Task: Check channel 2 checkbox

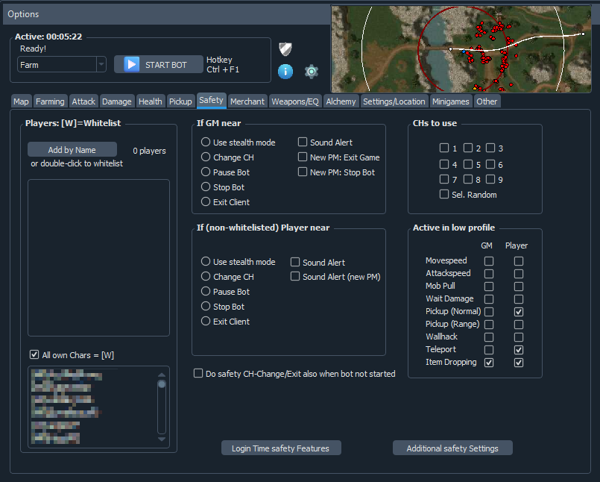Action: coord(468,148)
